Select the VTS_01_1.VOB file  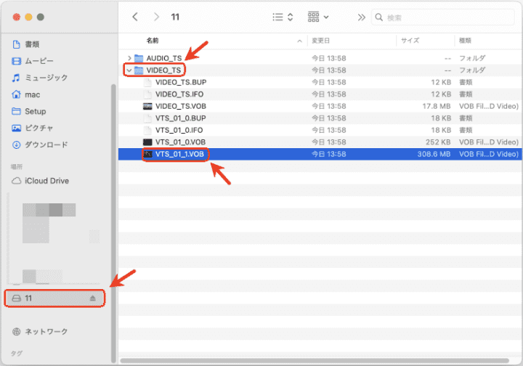tap(179, 155)
